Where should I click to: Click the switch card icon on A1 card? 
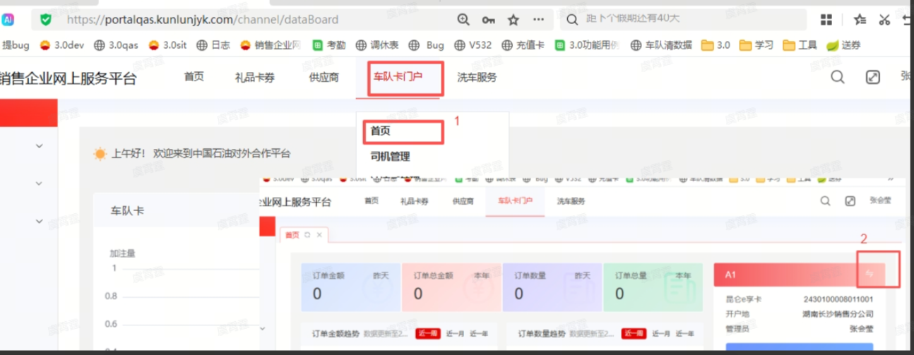tap(870, 274)
